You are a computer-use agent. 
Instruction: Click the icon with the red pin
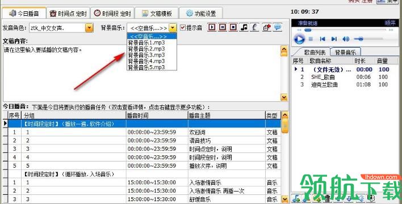pyautogui.click(x=267, y=27)
